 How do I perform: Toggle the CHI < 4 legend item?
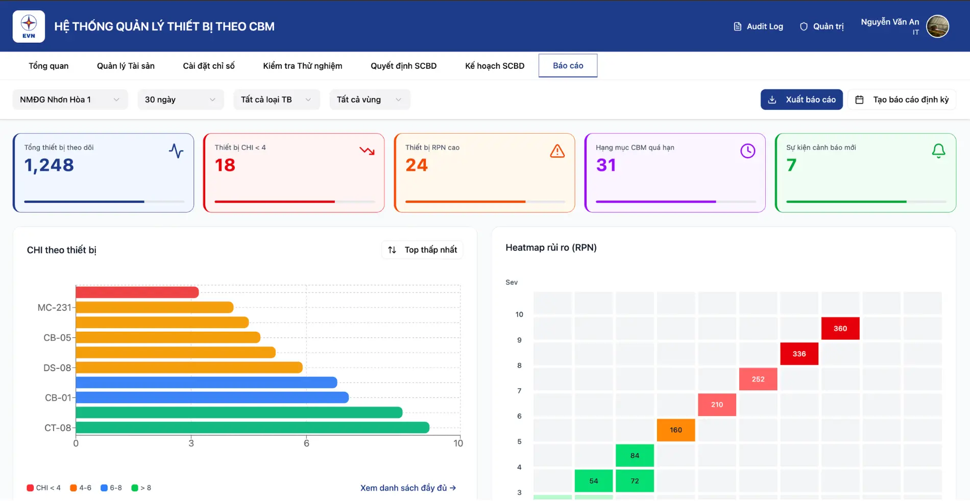(43, 488)
